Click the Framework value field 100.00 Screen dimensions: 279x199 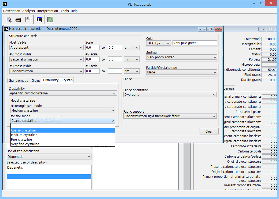pos(269,39)
